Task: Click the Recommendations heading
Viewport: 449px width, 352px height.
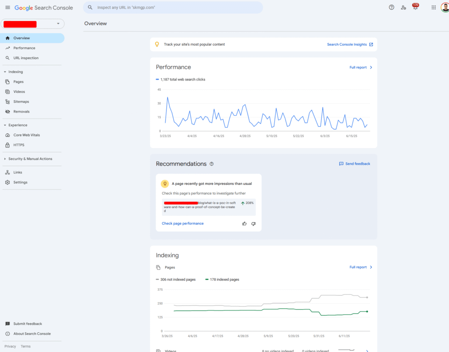Action: click(181, 164)
